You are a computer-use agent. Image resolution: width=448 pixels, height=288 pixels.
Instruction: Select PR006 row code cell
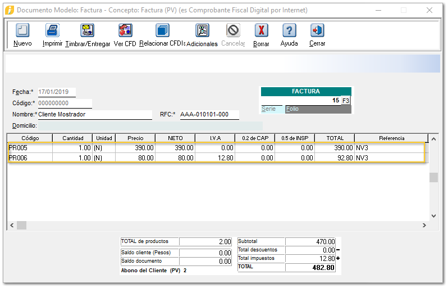[x=30, y=158]
